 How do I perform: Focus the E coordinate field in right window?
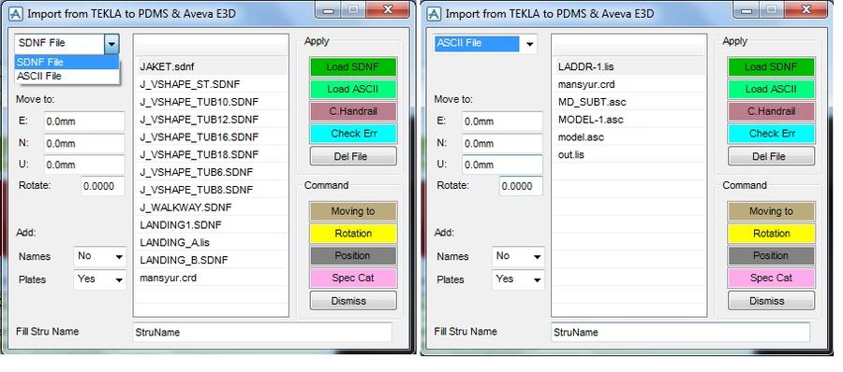pos(502,122)
